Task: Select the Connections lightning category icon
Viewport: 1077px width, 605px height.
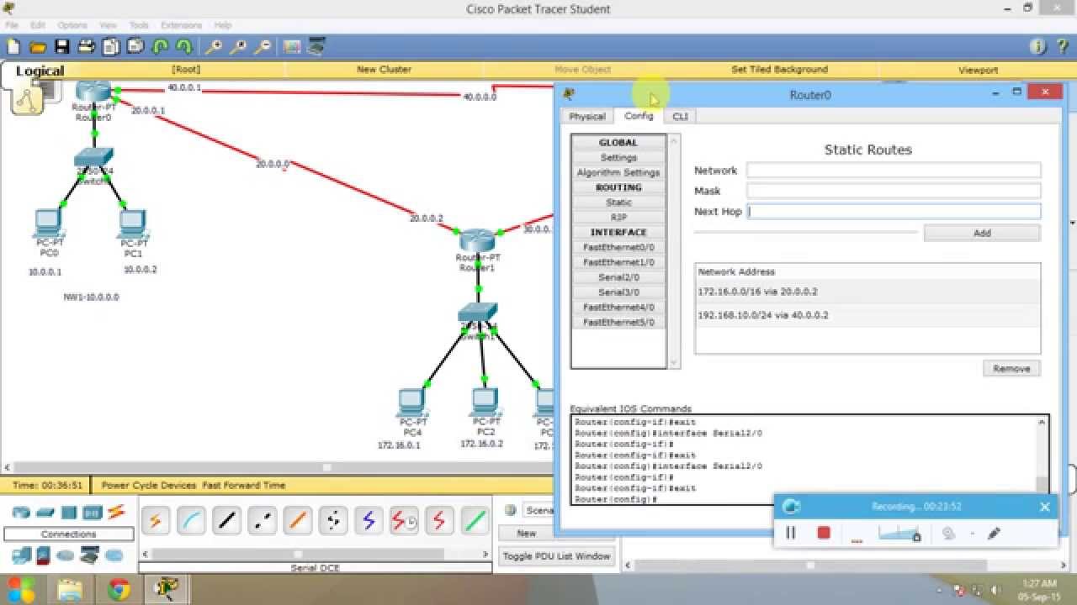Action: click(116, 512)
